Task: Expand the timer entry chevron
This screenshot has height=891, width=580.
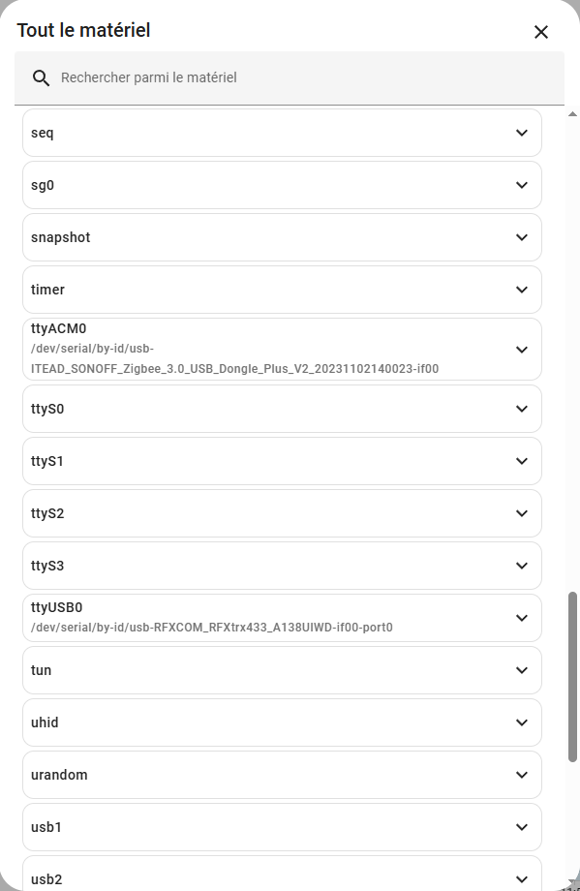Action: [x=522, y=290]
